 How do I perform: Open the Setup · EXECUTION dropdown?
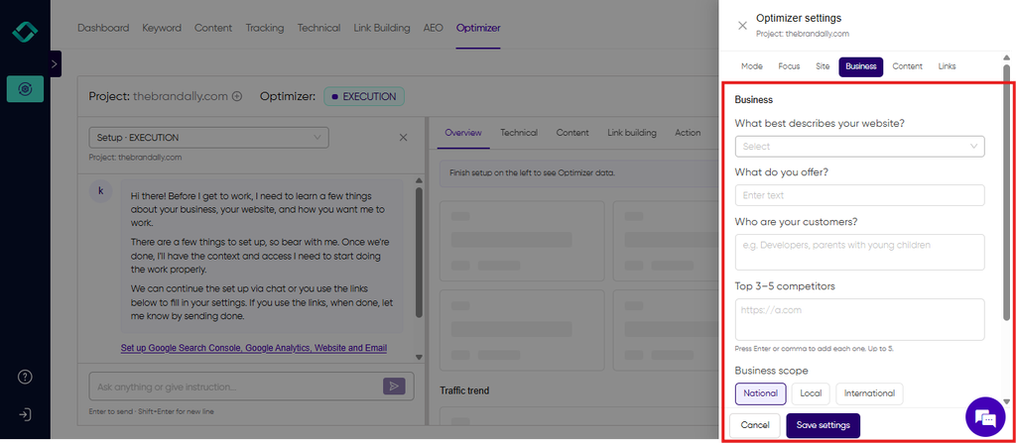(208, 138)
